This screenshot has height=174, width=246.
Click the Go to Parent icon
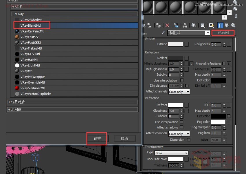click(227, 25)
